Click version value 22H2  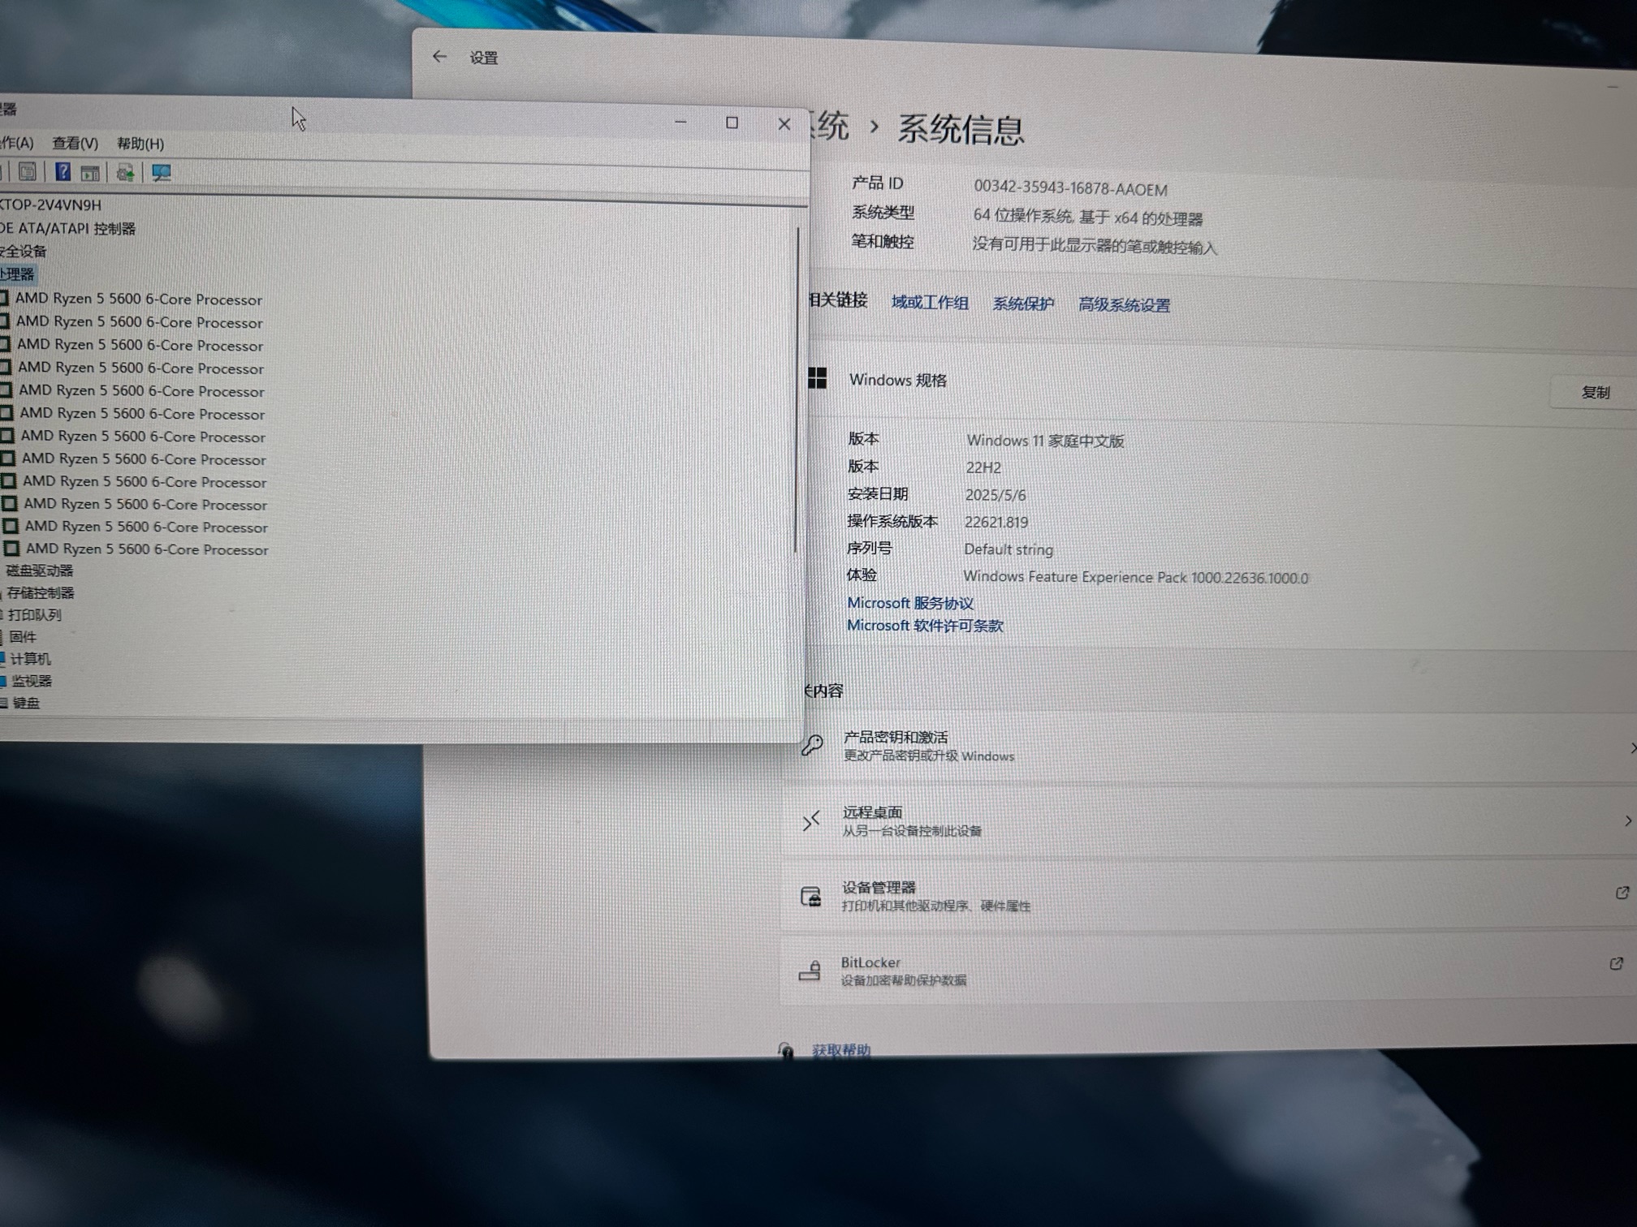[x=983, y=467]
